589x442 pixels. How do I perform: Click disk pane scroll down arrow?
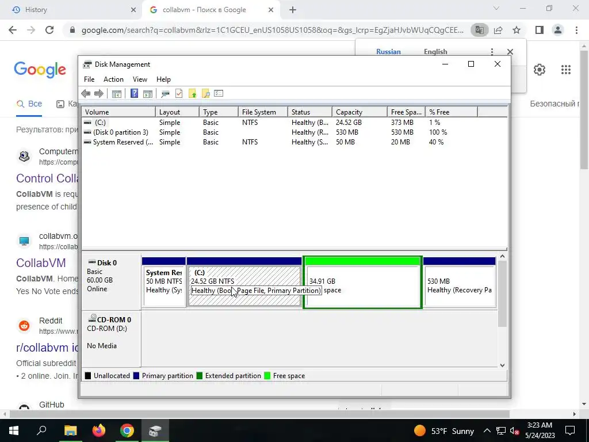click(502, 365)
